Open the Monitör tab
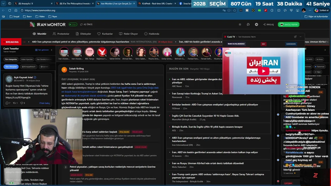Viewport: 331px width, 186px height. pos(40,34)
